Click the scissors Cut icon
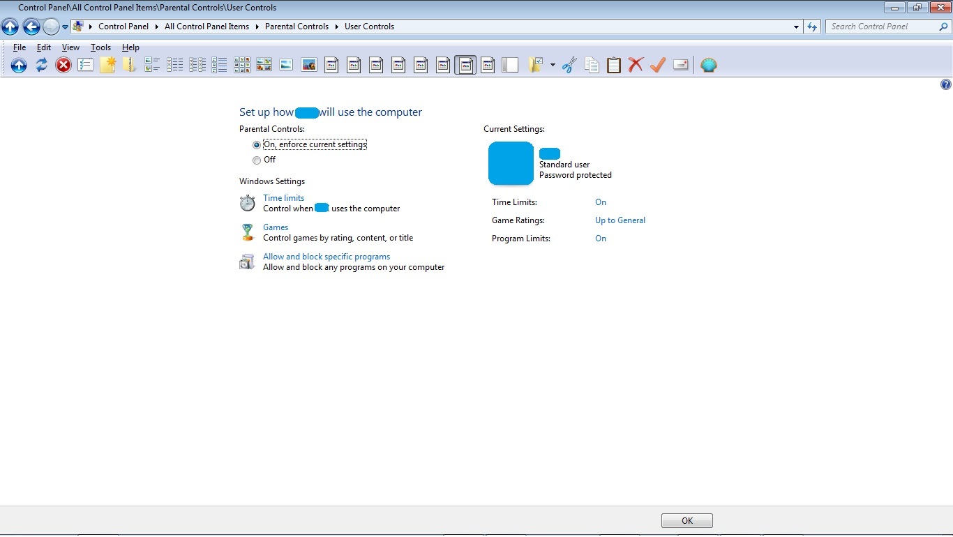 [569, 65]
